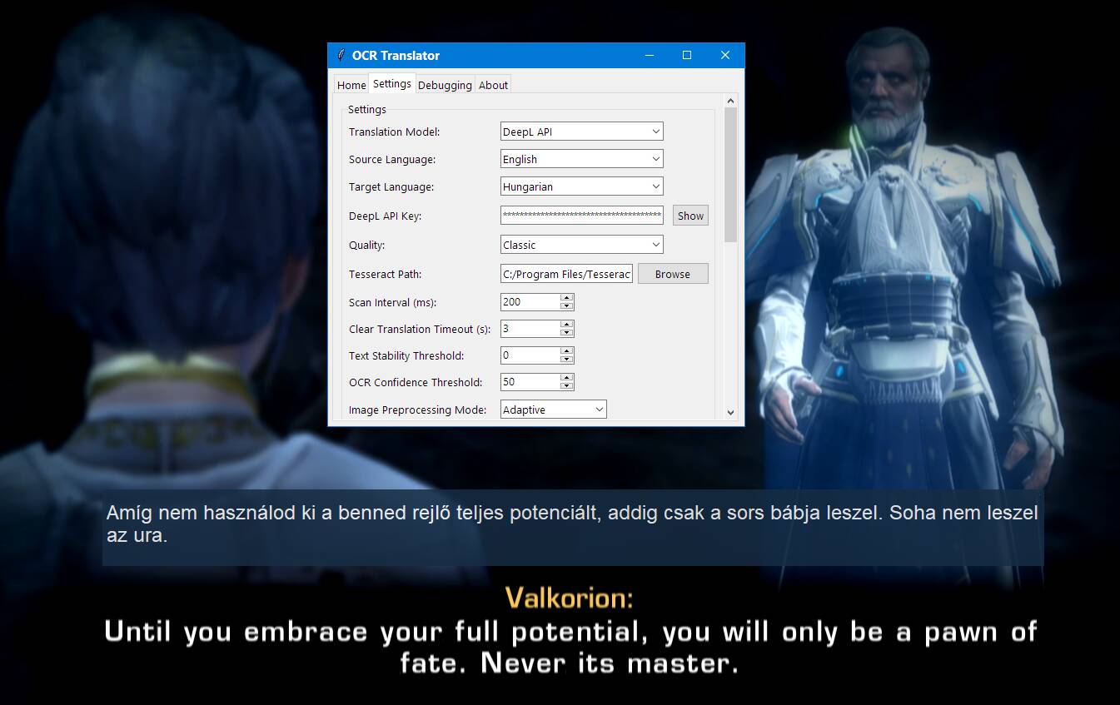Click the 'OCR Confidence Threshold:' label
This screenshot has width=1120, height=705.
[x=416, y=382]
